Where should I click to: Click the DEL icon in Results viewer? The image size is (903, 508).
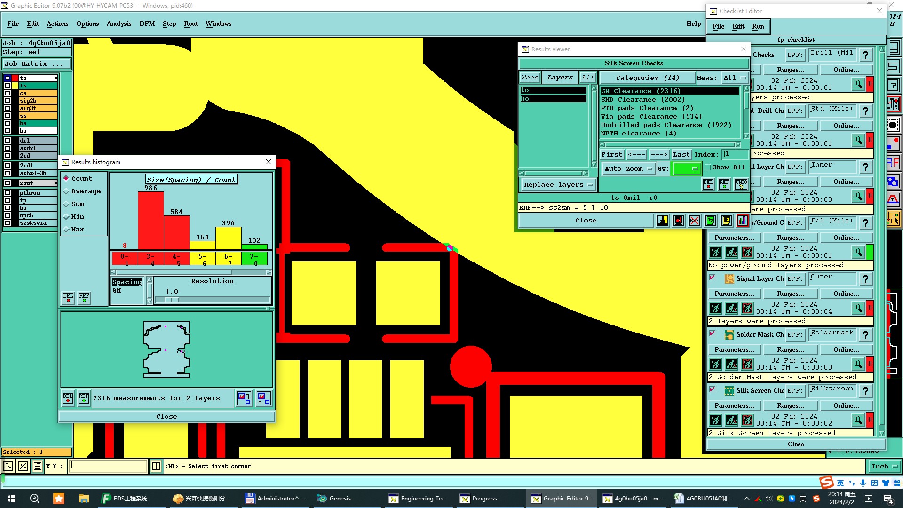(x=708, y=184)
